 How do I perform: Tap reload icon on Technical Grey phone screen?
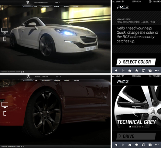tap(143, 145)
